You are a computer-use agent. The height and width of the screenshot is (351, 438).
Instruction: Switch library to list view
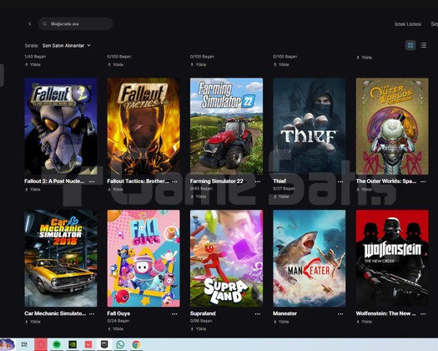pos(424,45)
